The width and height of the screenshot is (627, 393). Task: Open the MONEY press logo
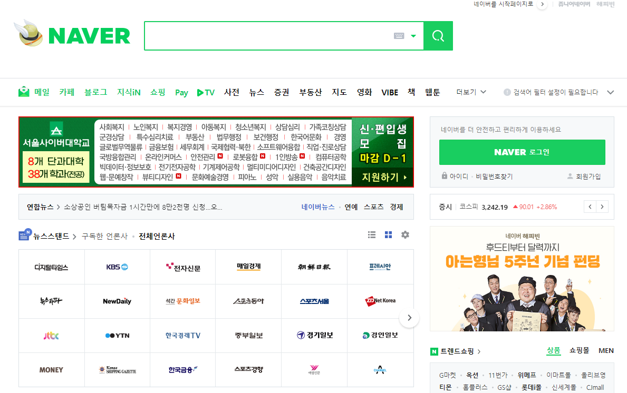click(52, 370)
